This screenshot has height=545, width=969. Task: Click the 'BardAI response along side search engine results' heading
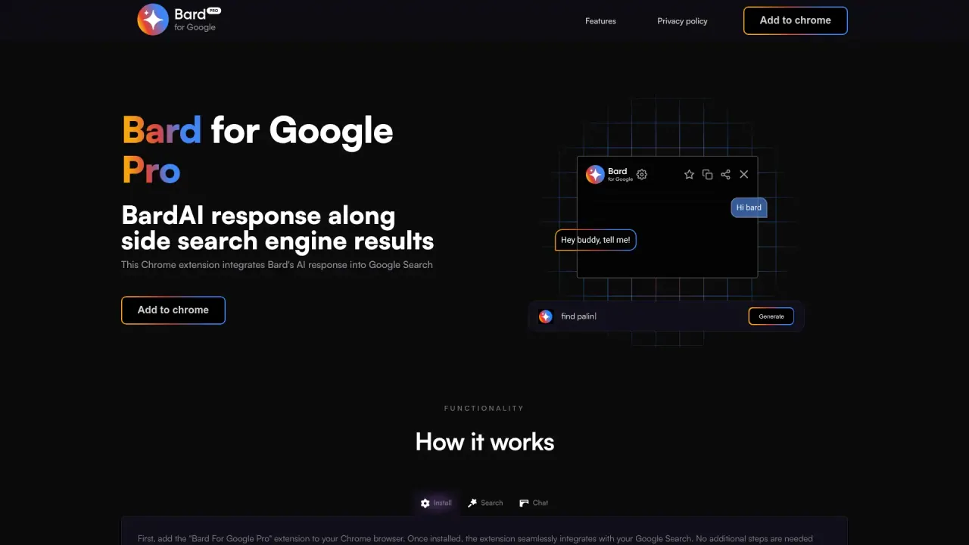pyautogui.click(x=278, y=228)
